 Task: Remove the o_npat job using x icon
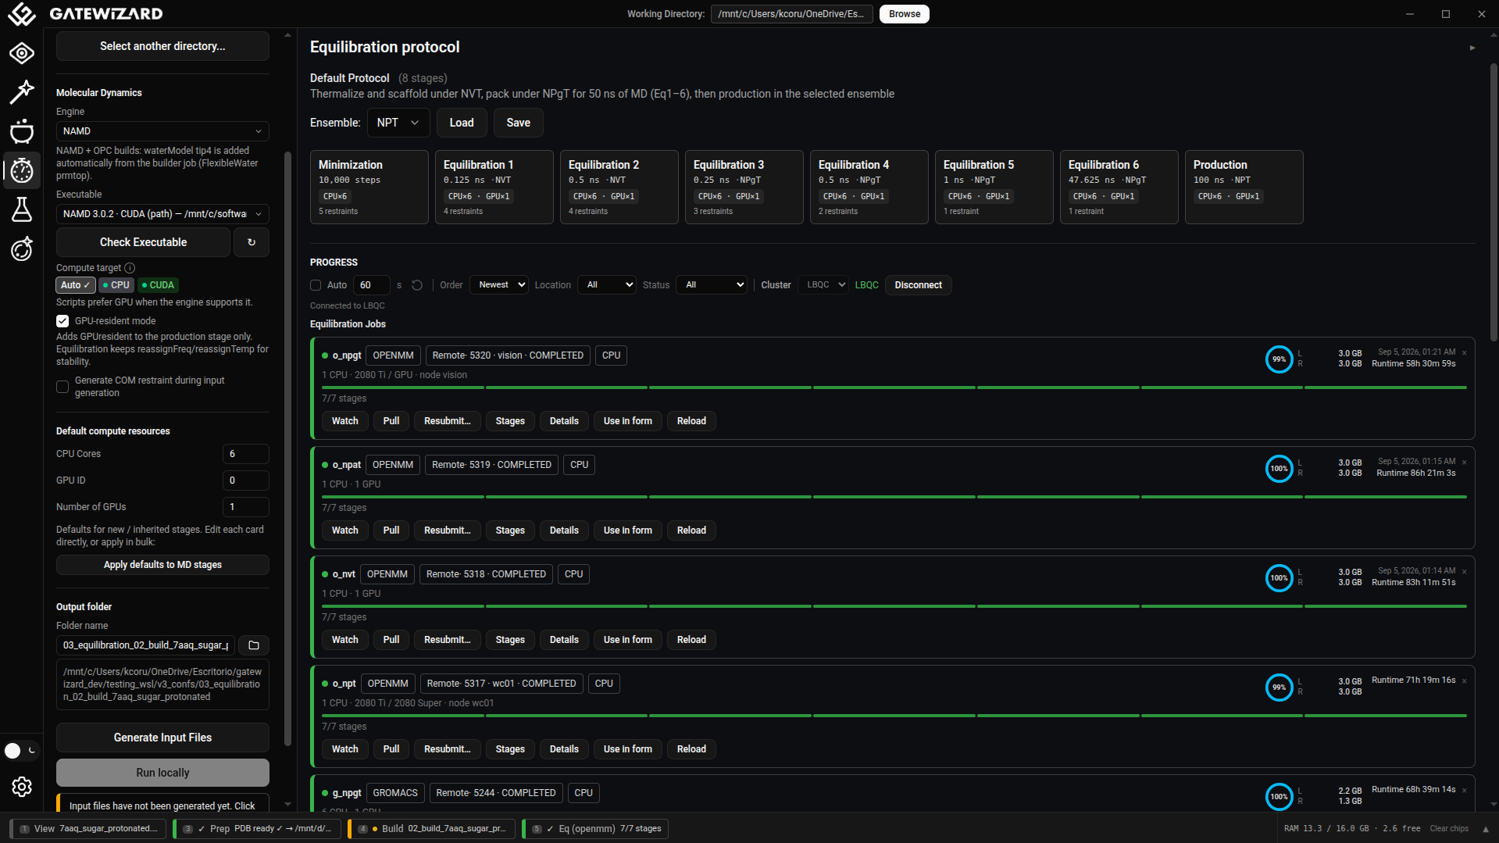[x=1465, y=463]
